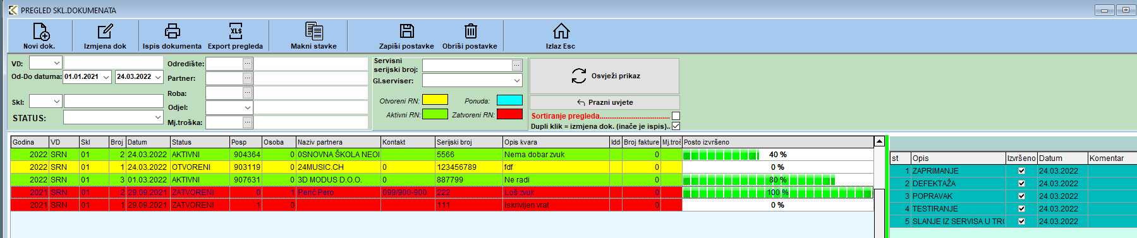Open Roba lookup ellipsis button

coord(248,93)
